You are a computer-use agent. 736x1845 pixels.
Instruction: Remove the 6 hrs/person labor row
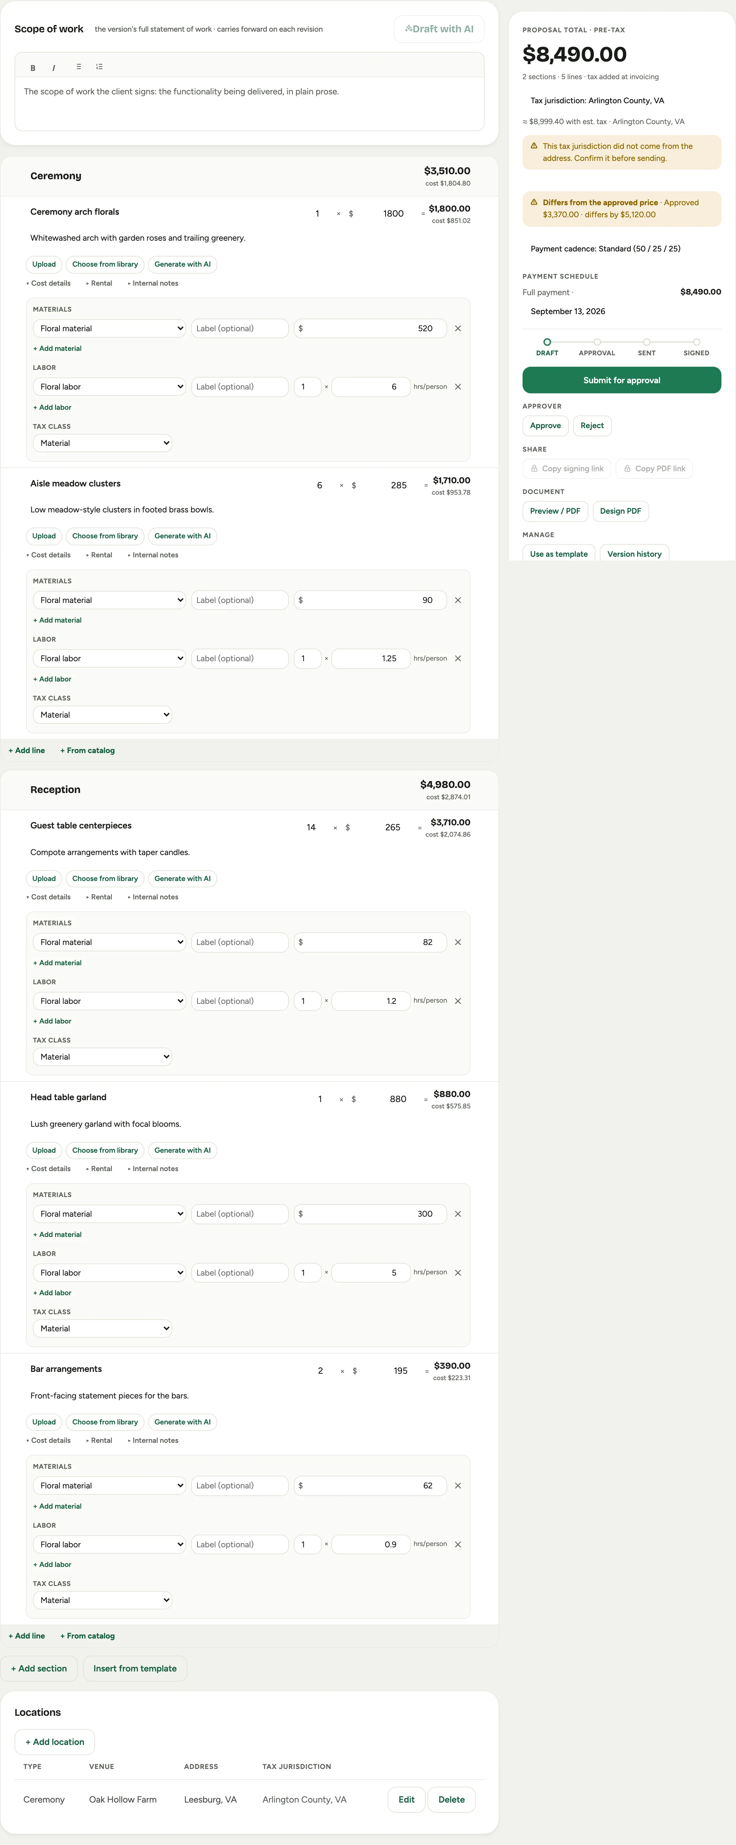pos(458,387)
